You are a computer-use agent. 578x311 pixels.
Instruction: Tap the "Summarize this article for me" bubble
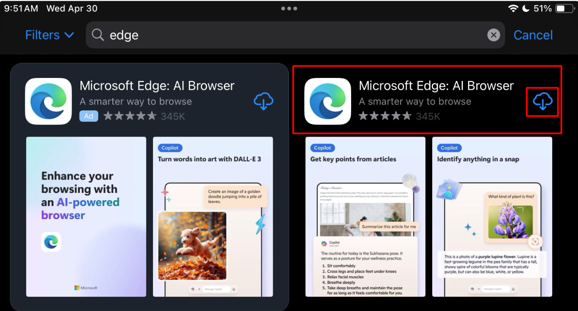[389, 226]
